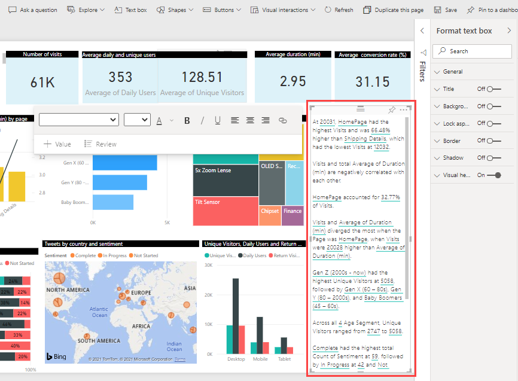Open Visual interactions menu
518x381 pixels.
click(x=283, y=10)
